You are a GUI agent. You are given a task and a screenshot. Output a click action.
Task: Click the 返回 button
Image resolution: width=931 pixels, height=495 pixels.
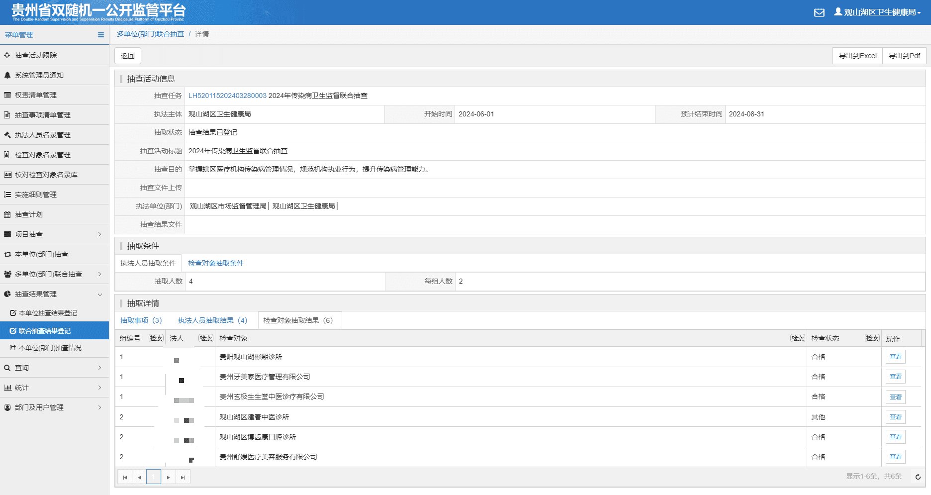(128, 56)
